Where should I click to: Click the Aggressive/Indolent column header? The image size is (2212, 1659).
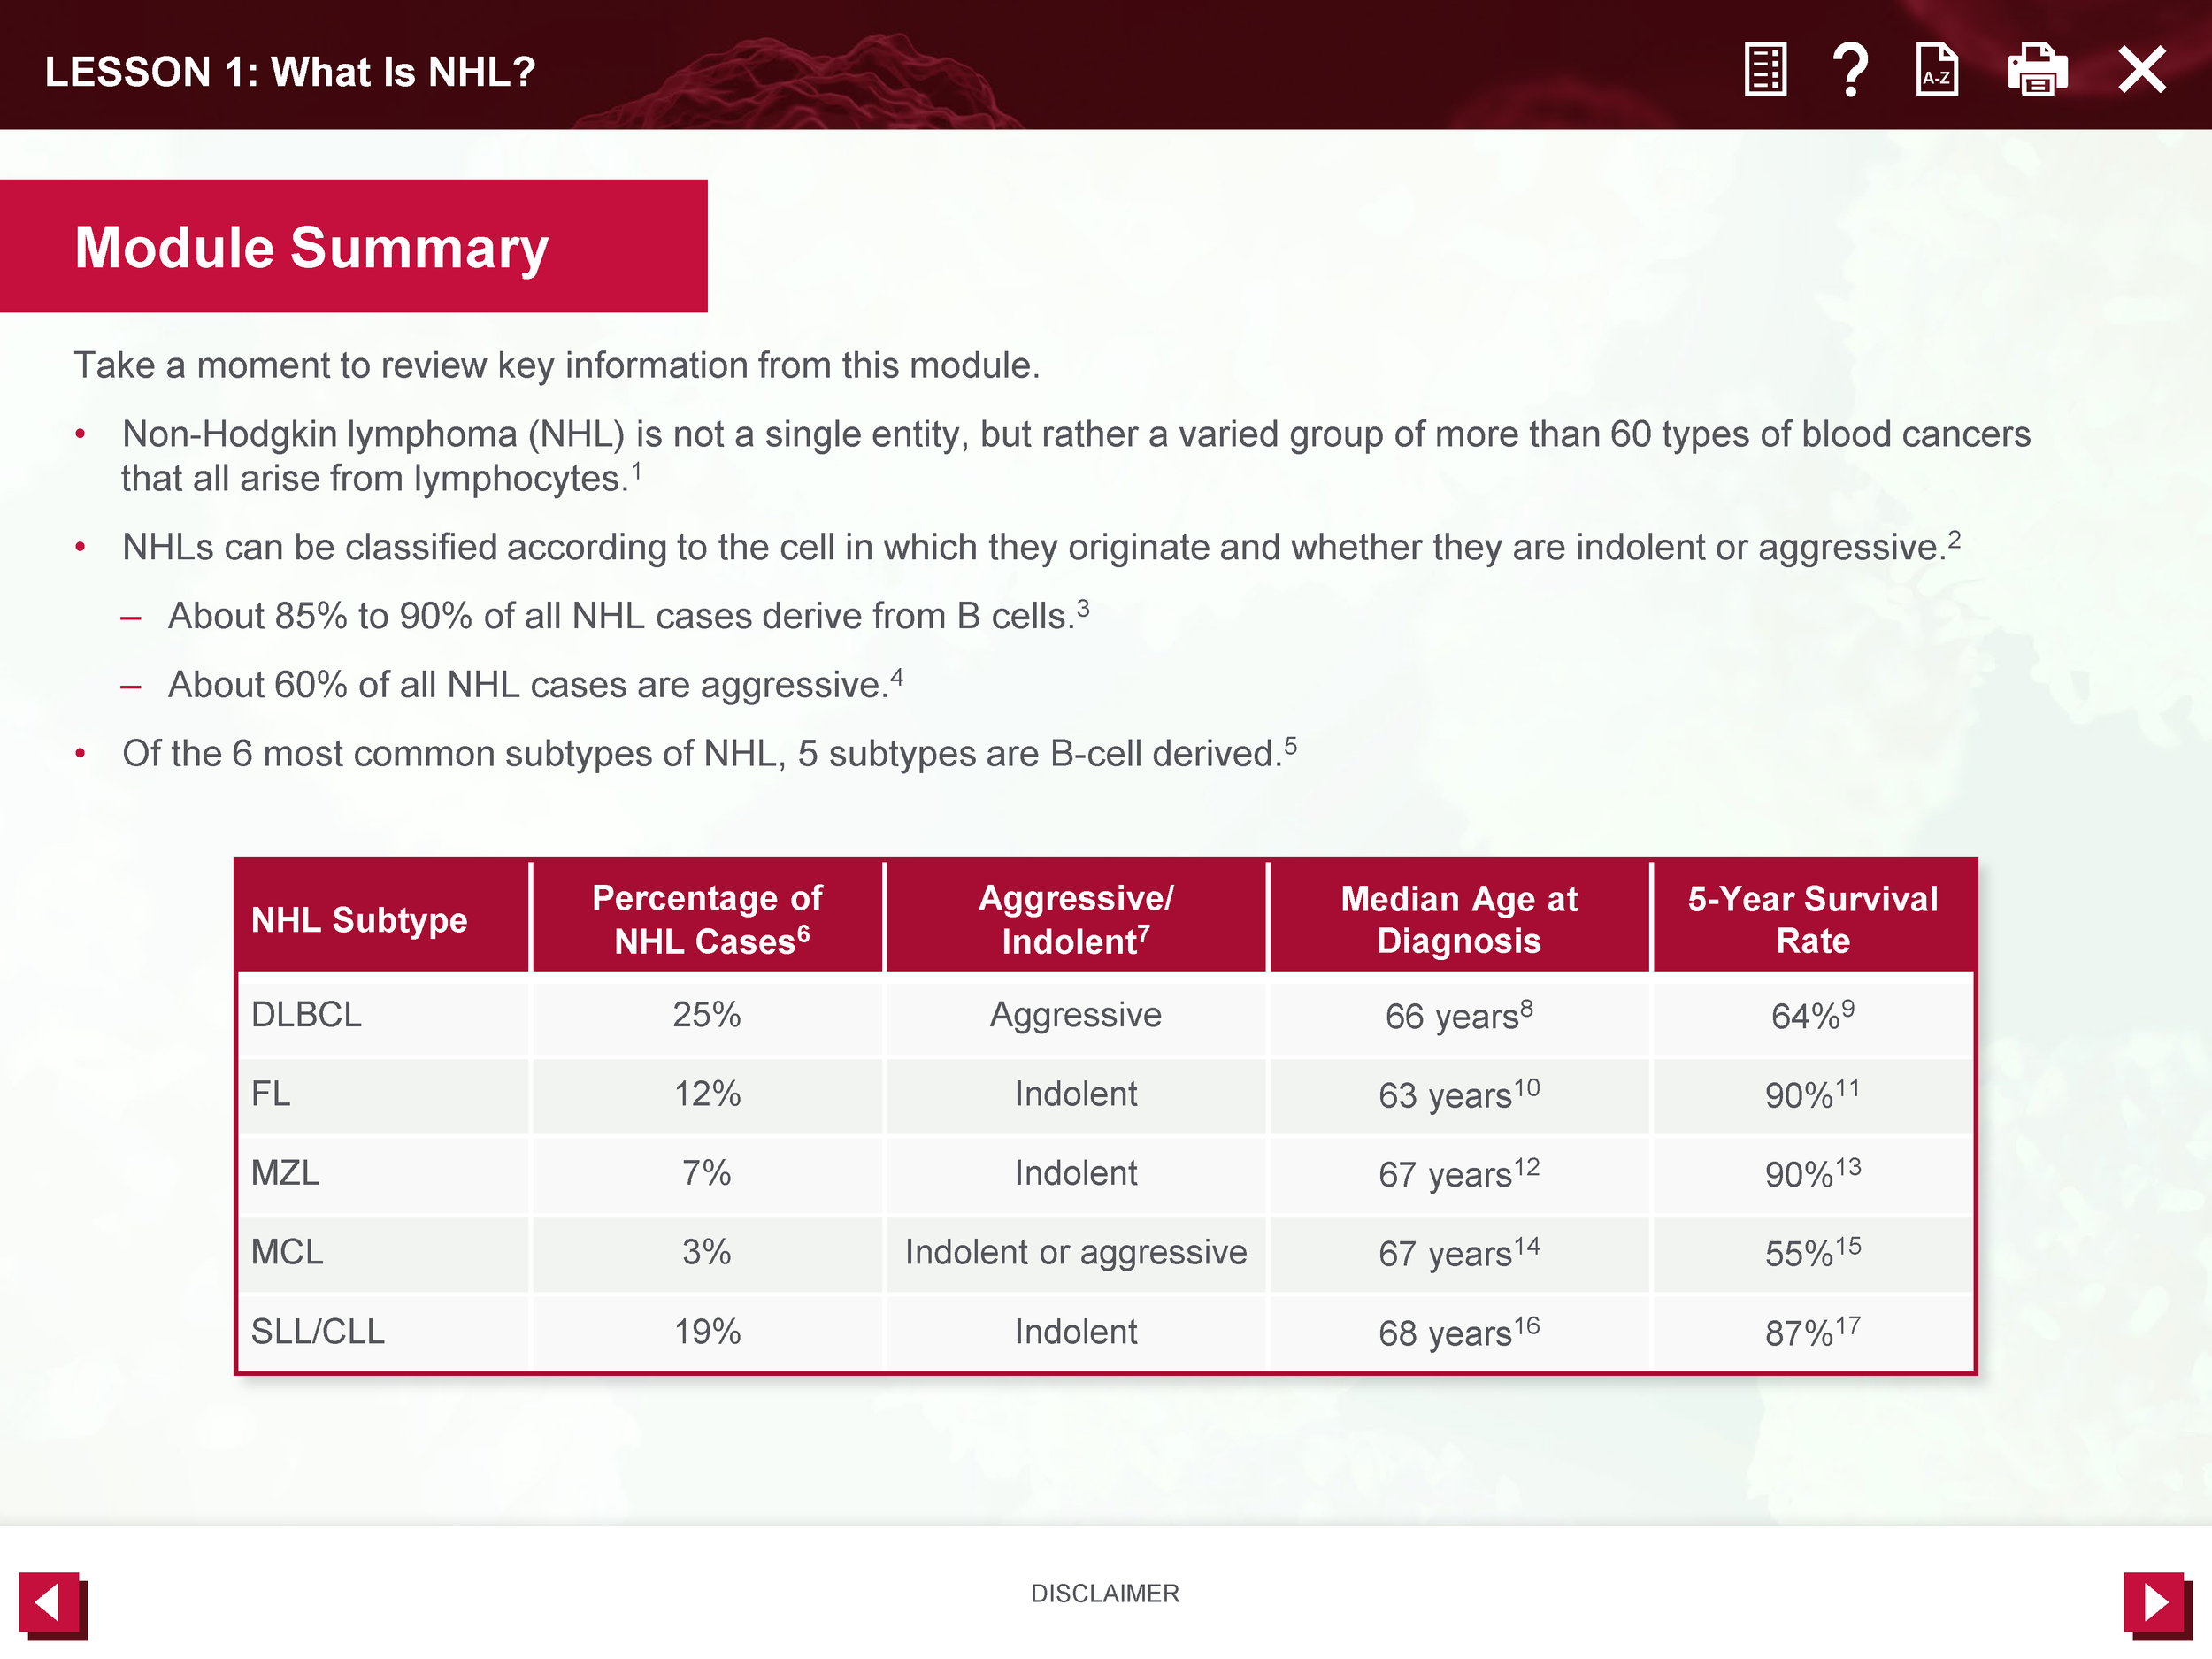coord(1076,919)
